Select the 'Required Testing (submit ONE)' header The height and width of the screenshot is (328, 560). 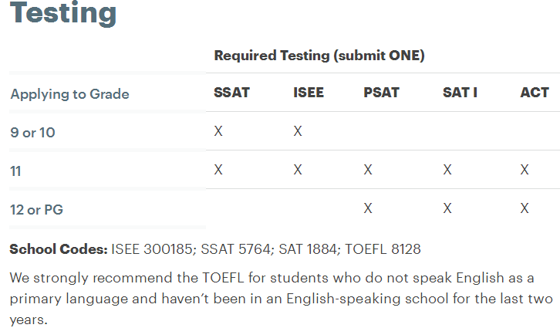pos(319,56)
